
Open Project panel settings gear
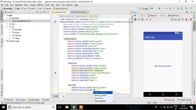click(x=44, y=12)
